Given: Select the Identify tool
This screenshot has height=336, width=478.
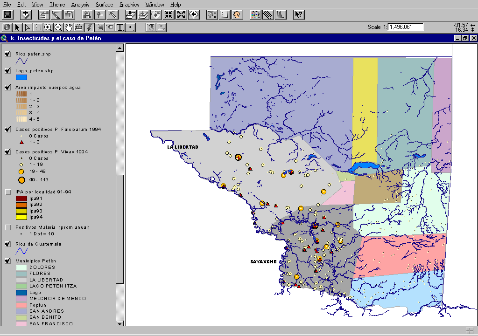Looking at the screenshot, I should point(7,27).
